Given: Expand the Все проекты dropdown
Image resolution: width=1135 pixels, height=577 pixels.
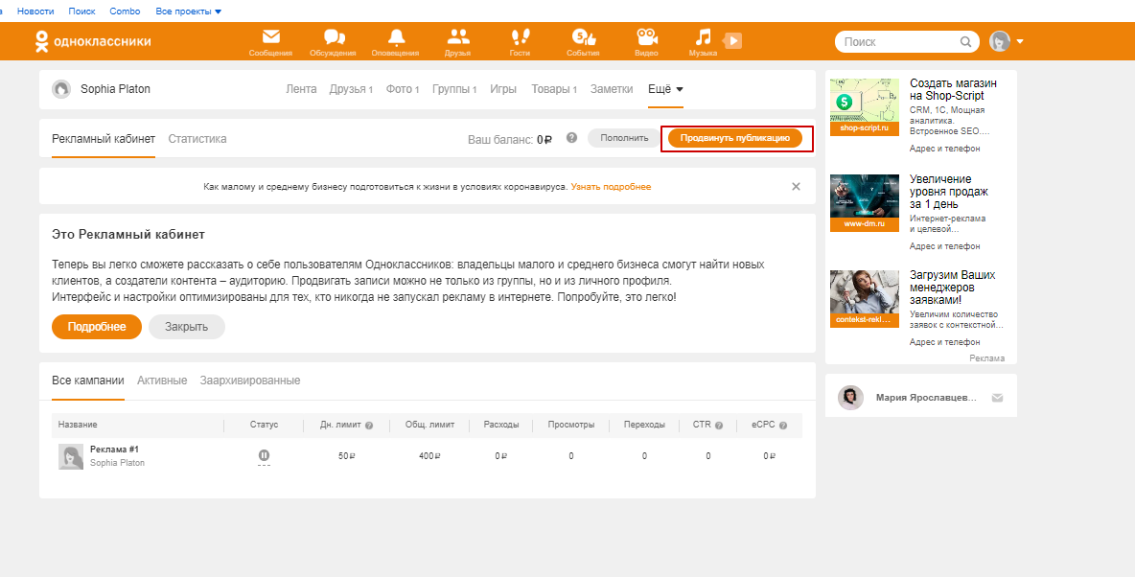Looking at the screenshot, I should [188, 12].
